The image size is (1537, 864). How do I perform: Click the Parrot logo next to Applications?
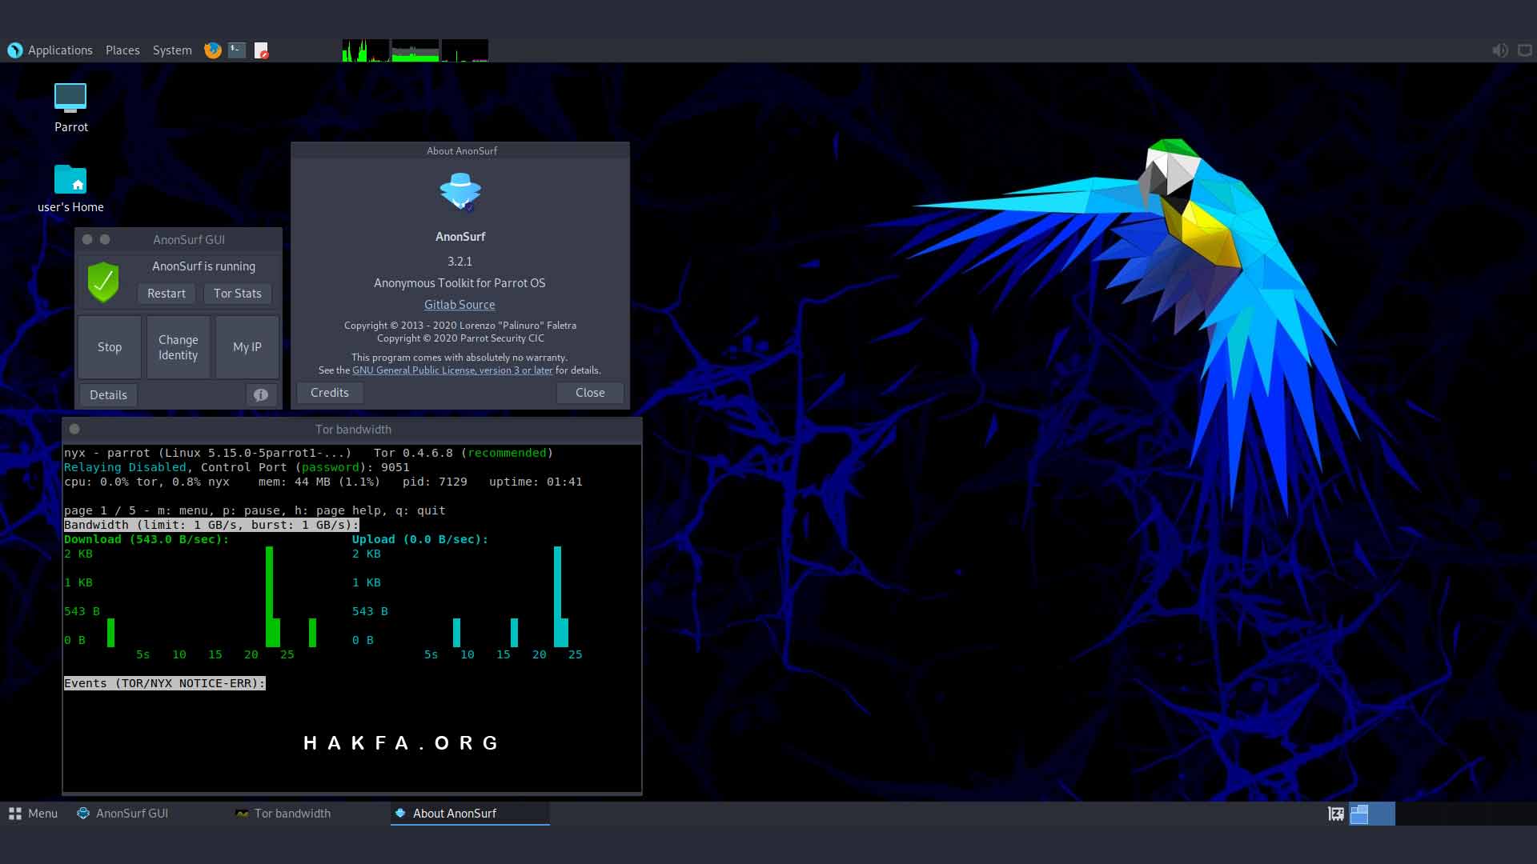pos(15,50)
